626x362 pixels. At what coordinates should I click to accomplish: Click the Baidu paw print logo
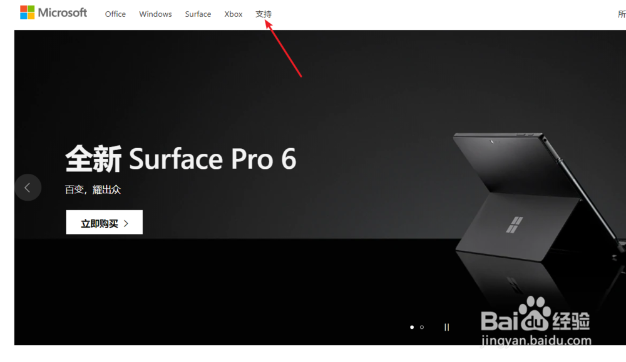pos(535,313)
